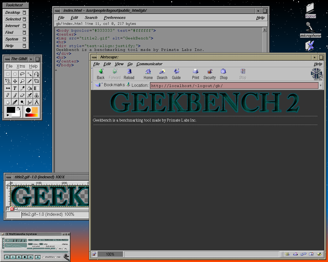The height and width of the screenshot is (262, 328).
Task: Open the Location URL history dropdown arrow
Action: coord(320,85)
